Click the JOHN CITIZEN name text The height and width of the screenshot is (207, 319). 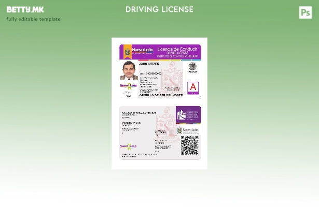(149, 63)
